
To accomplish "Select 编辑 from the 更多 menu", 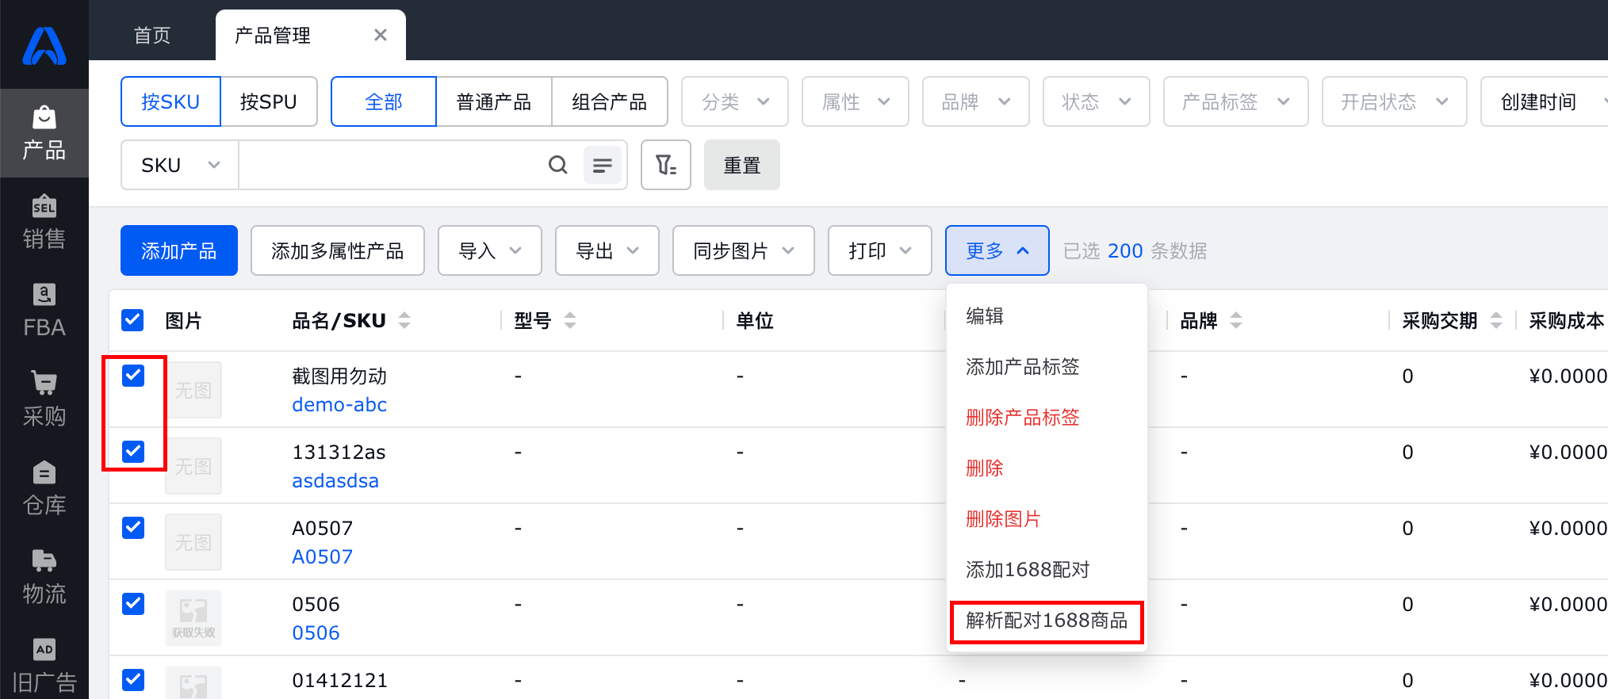I will 1047,316.
